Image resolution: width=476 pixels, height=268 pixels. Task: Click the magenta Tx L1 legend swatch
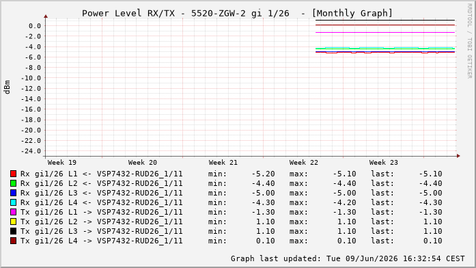[x=14, y=212]
